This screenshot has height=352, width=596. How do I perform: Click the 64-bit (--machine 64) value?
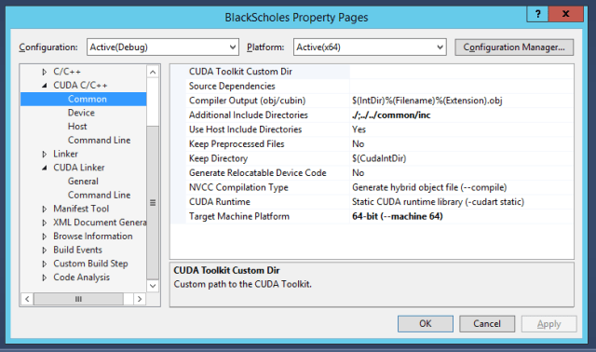pyautogui.click(x=398, y=216)
